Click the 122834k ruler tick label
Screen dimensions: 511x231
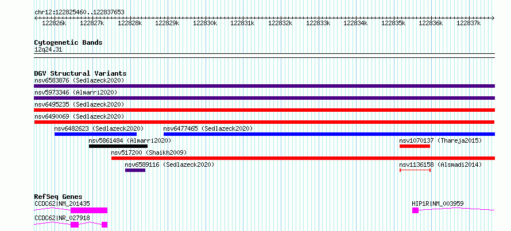coord(355,23)
